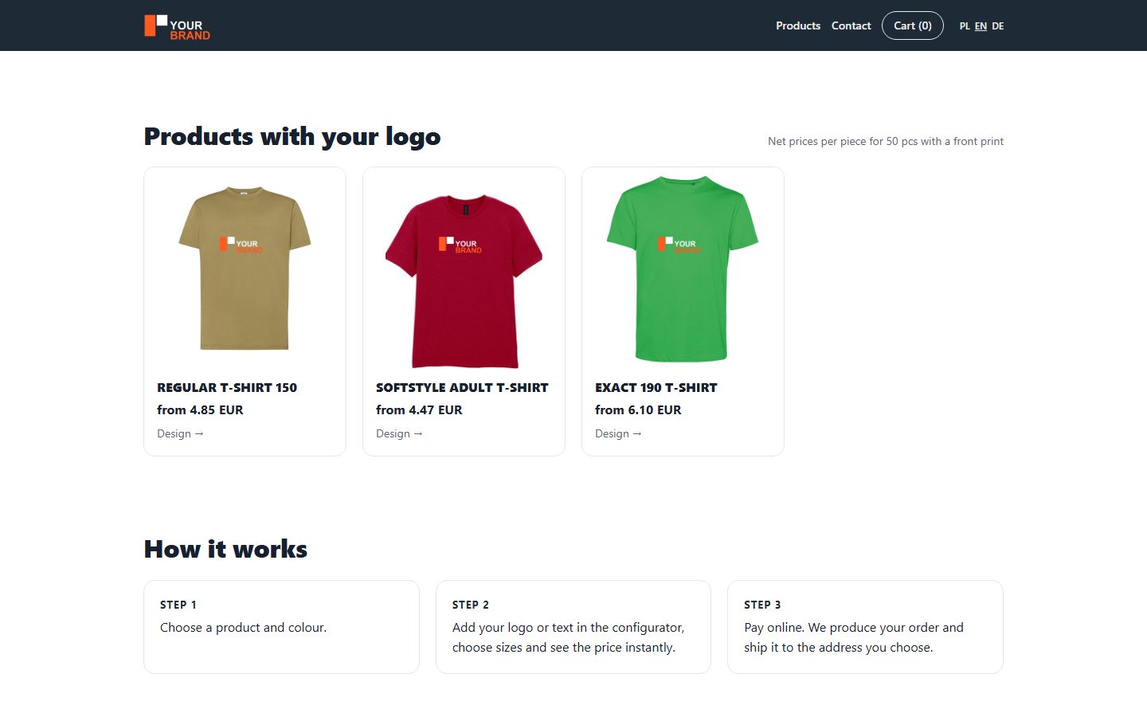Switch language to DE
1147x717 pixels.
tap(998, 26)
